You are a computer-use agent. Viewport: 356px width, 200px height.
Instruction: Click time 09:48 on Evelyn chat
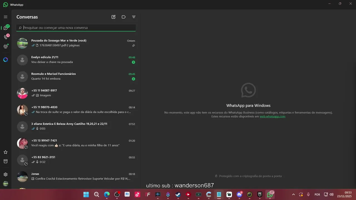point(132,57)
